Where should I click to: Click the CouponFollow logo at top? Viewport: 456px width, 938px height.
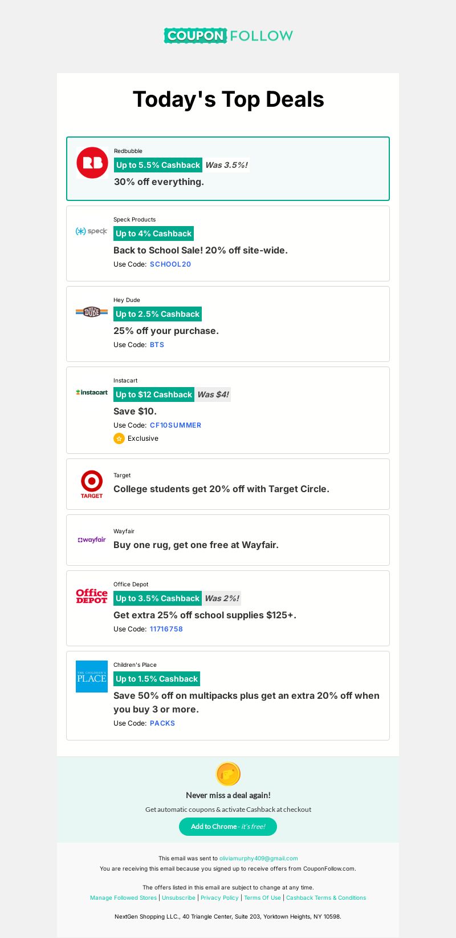pyautogui.click(x=228, y=36)
